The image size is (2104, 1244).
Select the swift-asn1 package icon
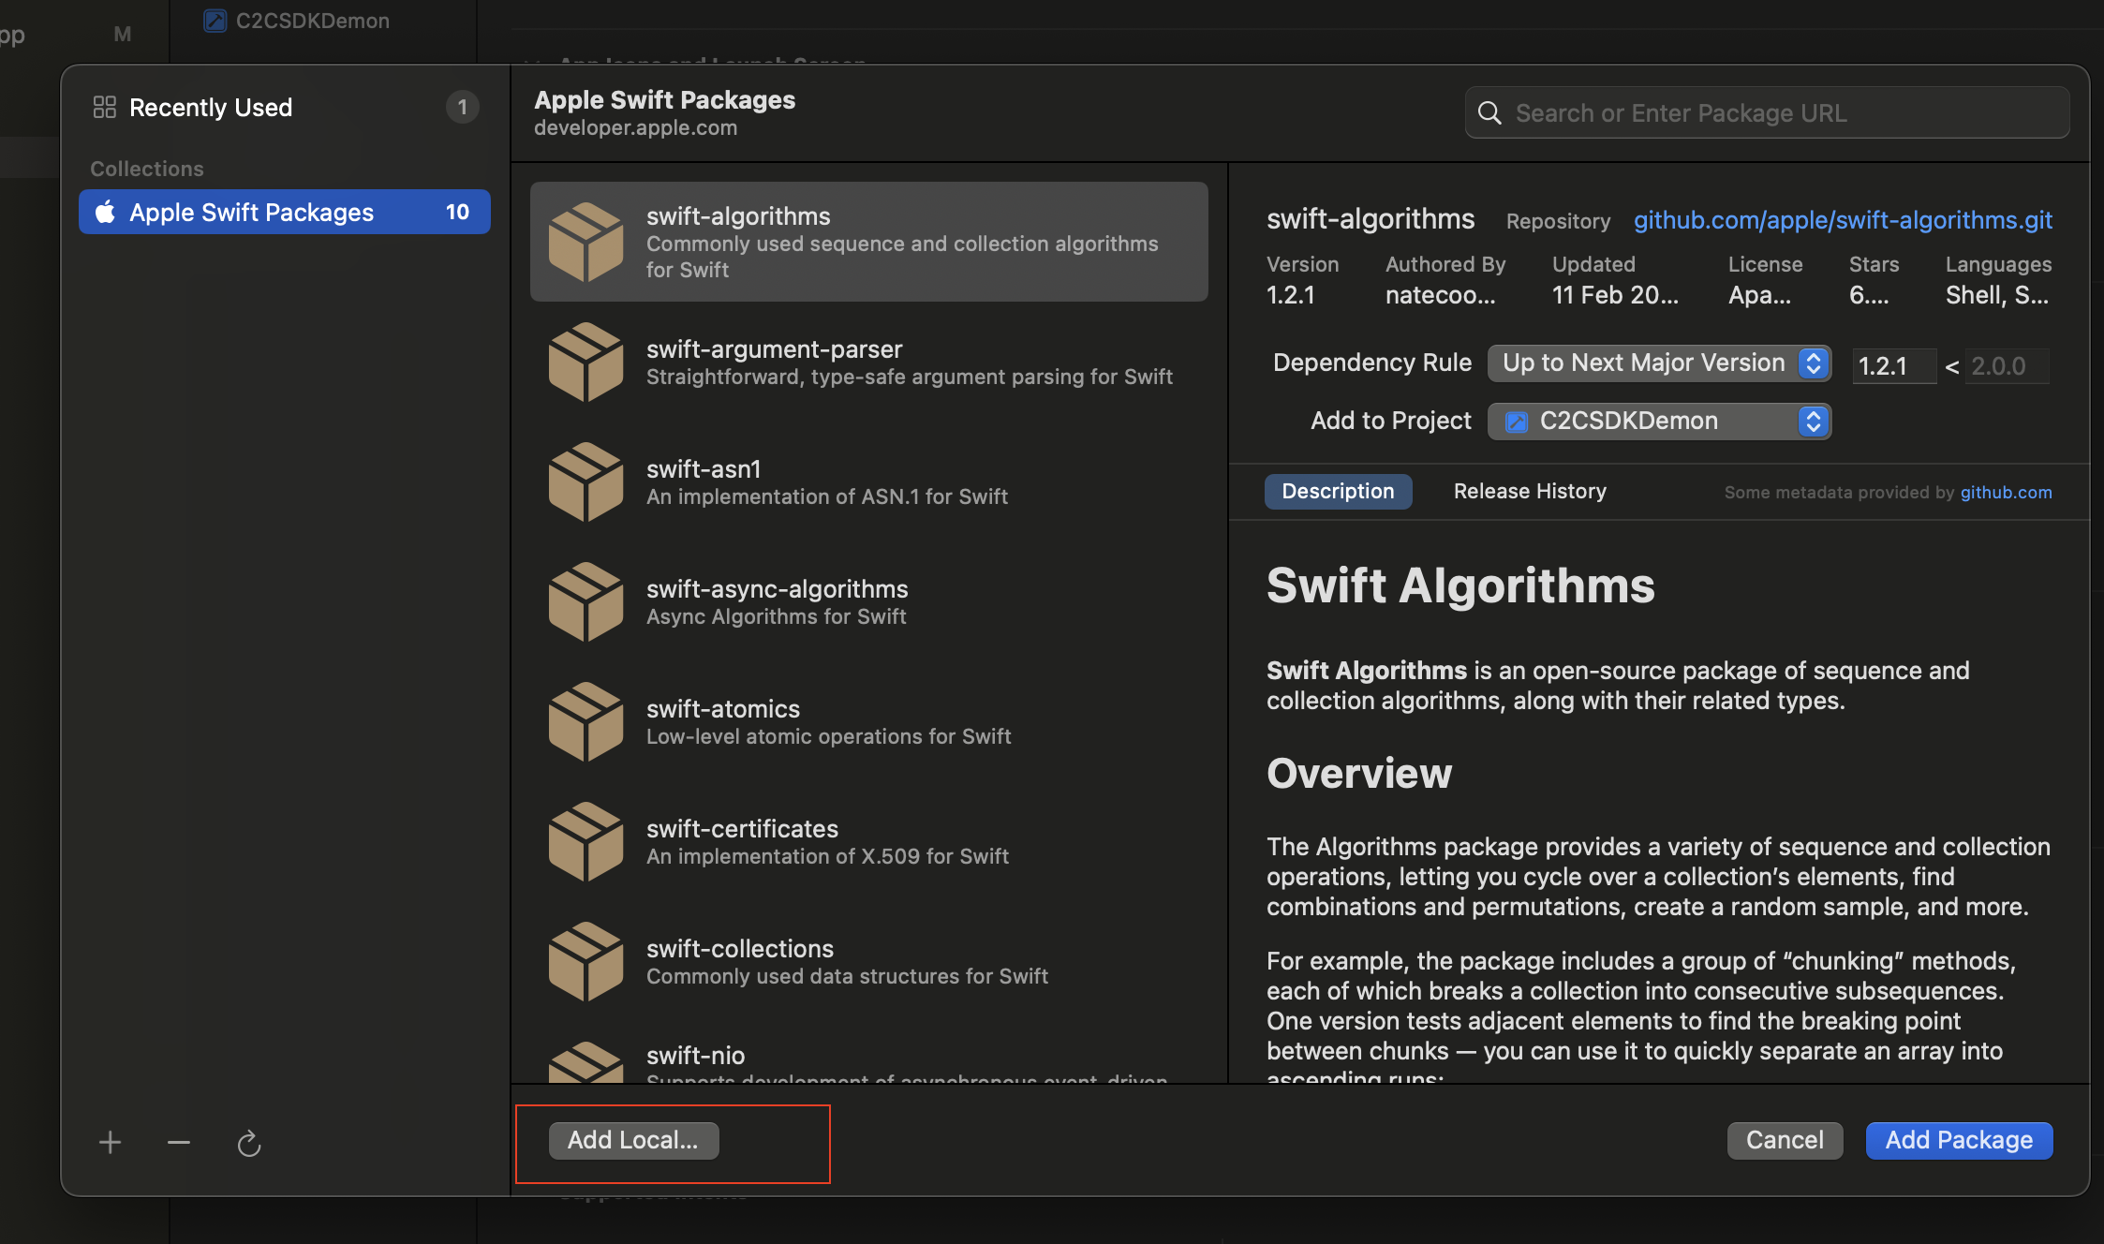[586, 481]
